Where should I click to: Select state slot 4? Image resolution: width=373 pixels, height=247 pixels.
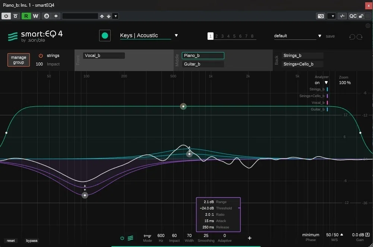(x=228, y=36)
